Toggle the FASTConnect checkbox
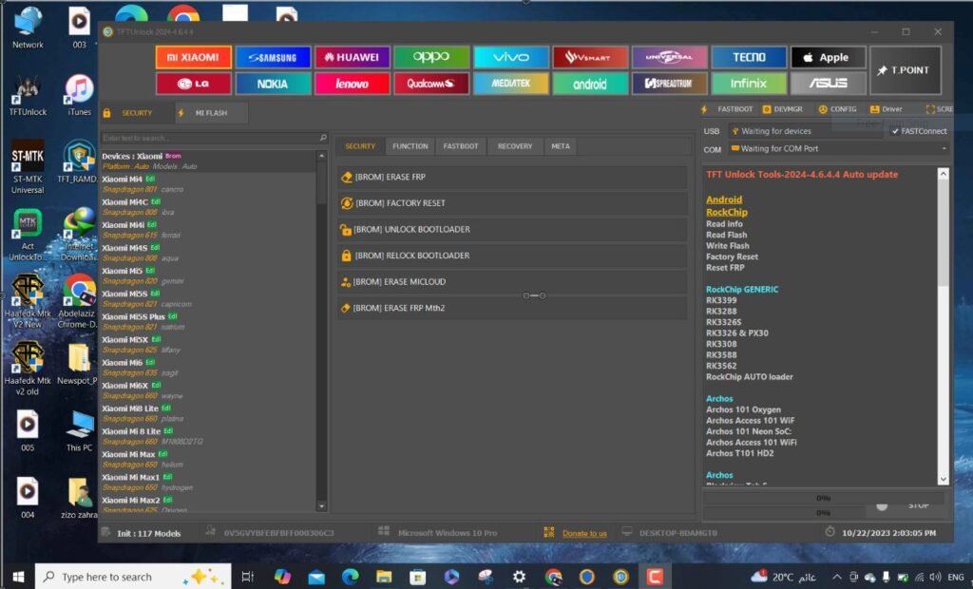This screenshot has width=973, height=589. point(919,131)
